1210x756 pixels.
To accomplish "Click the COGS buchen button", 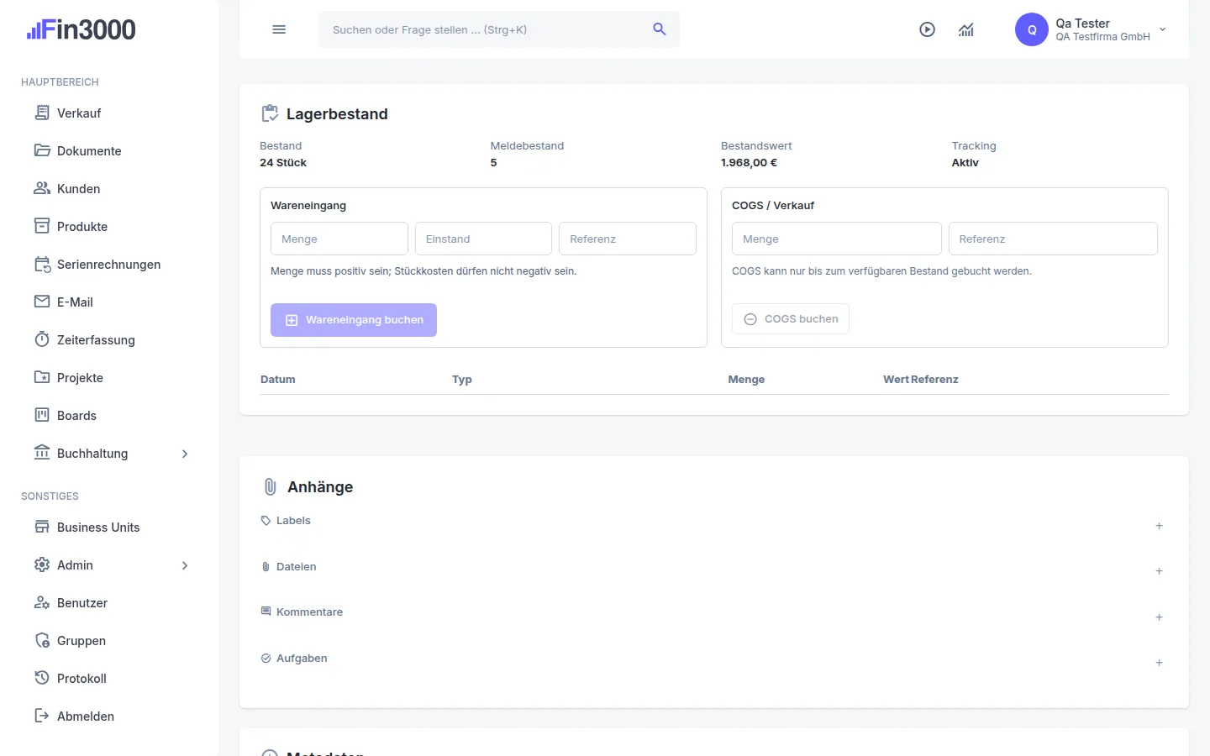I will [x=791, y=319].
